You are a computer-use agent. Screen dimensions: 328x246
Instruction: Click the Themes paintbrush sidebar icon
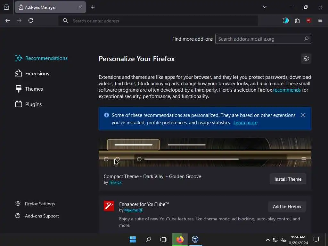point(19,89)
